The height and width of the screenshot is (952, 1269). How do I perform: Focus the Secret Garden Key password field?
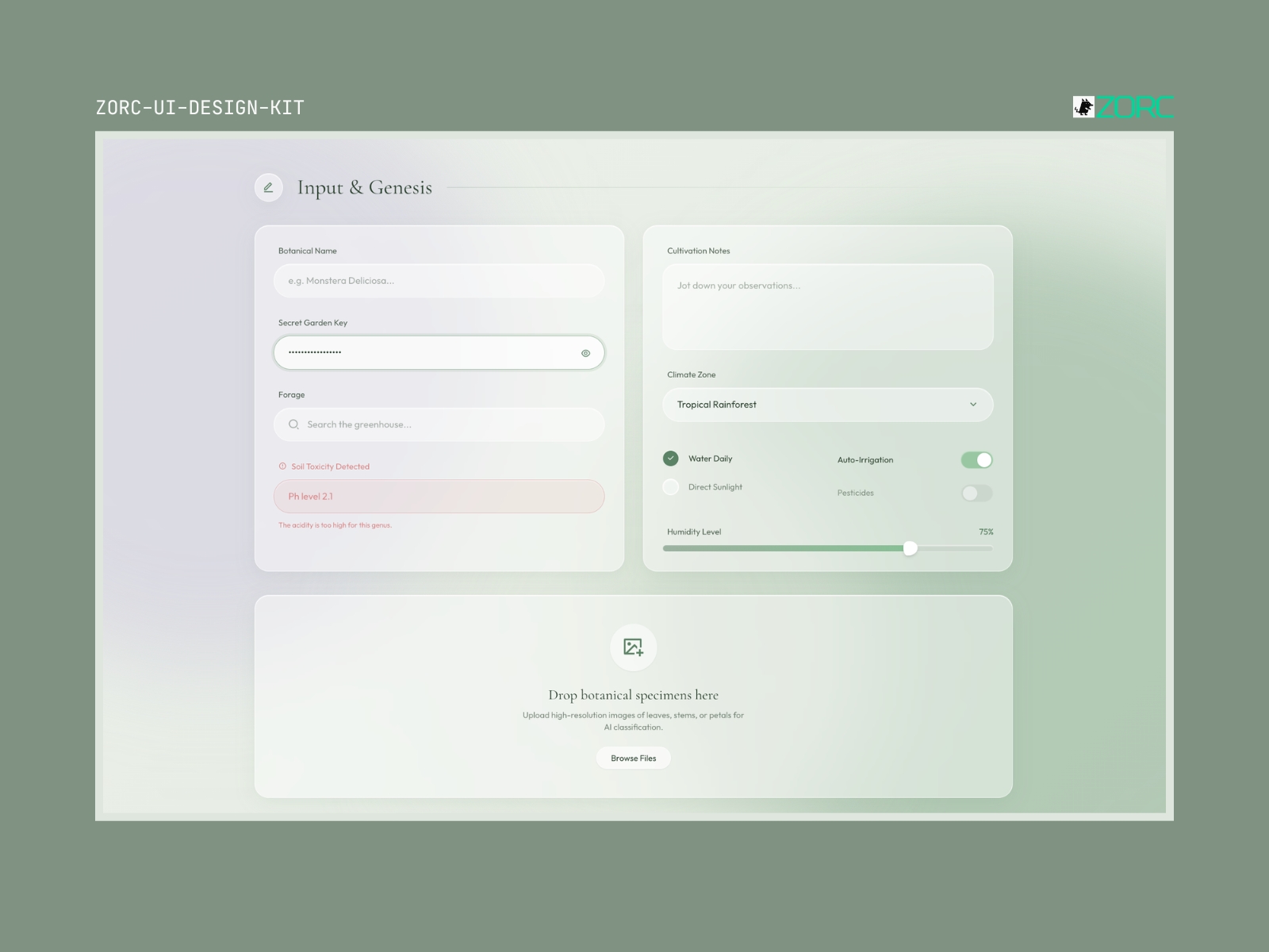(x=439, y=353)
